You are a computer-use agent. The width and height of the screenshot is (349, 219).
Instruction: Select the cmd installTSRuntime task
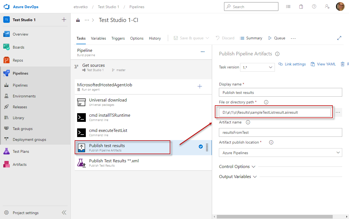143,117
